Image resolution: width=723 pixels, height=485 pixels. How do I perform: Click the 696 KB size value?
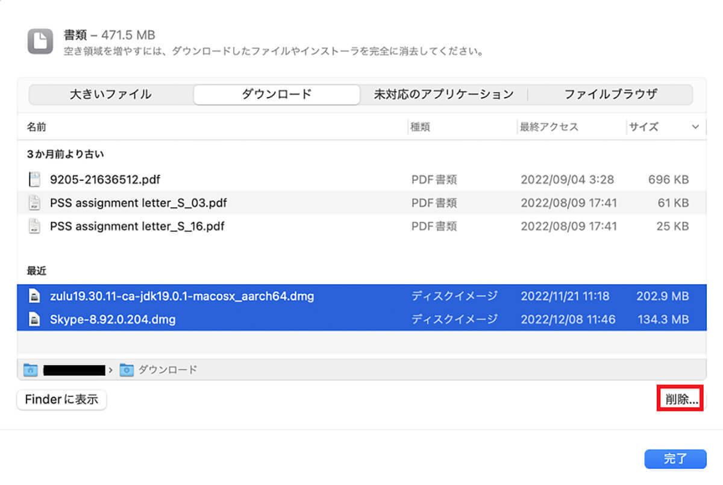tap(669, 180)
